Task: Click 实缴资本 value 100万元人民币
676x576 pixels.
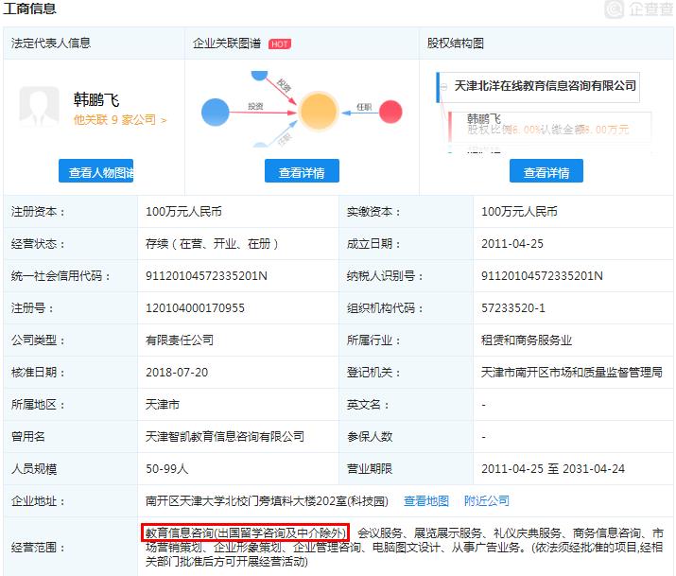Action: click(x=519, y=211)
